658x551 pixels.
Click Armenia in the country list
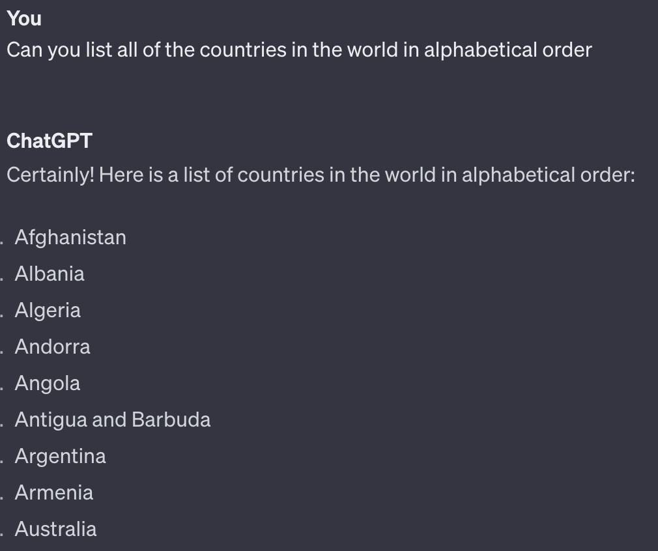click(54, 492)
